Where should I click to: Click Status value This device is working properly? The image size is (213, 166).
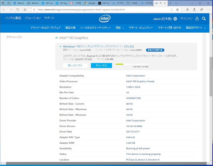pyautogui.click(x=144, y=154)
